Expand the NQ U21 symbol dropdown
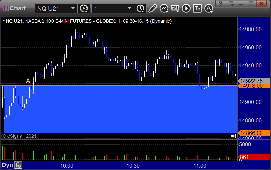This screenshot has width=271, height=170. [73, 8]
